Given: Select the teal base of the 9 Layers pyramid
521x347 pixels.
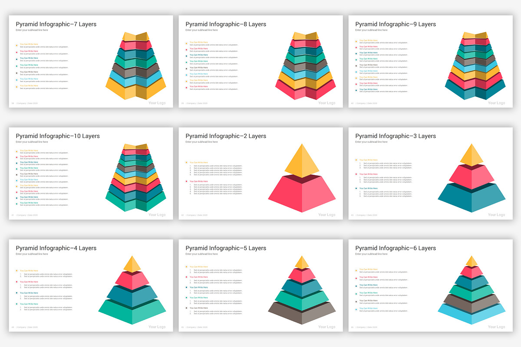Looking at the screenshot, I should coord(475,91).
